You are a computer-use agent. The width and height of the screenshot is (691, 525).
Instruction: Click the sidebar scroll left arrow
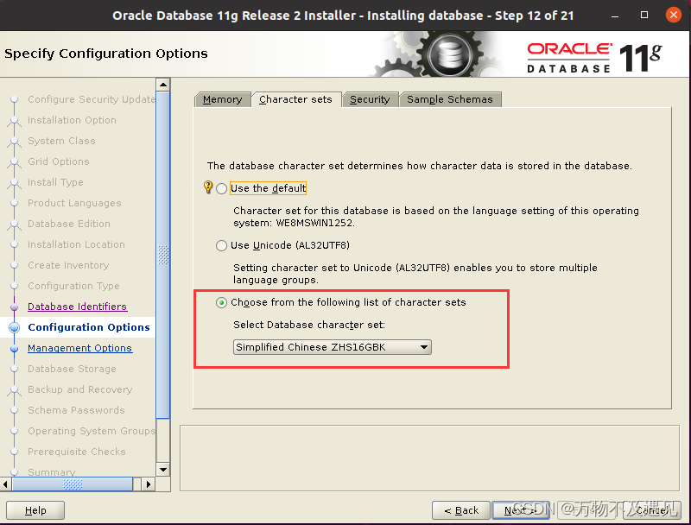click(5, 484)
